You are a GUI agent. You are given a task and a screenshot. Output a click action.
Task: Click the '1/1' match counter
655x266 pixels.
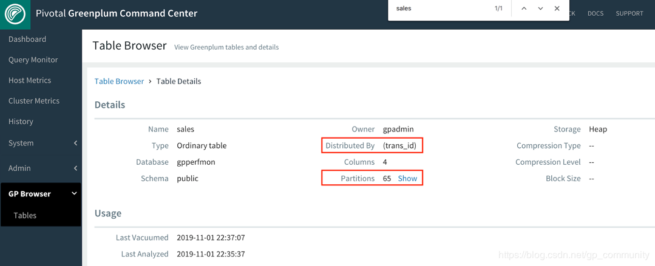click(x=498, y=8)
